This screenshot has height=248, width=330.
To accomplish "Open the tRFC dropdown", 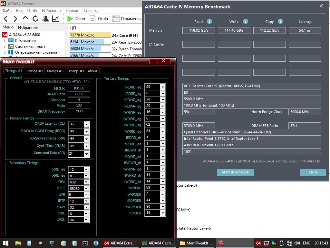I will [x=86, y=182].
